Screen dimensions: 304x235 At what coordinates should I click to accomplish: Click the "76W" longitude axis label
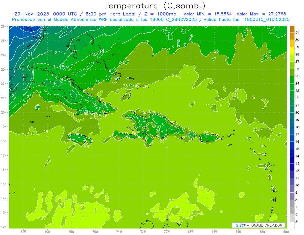(95, 231)
